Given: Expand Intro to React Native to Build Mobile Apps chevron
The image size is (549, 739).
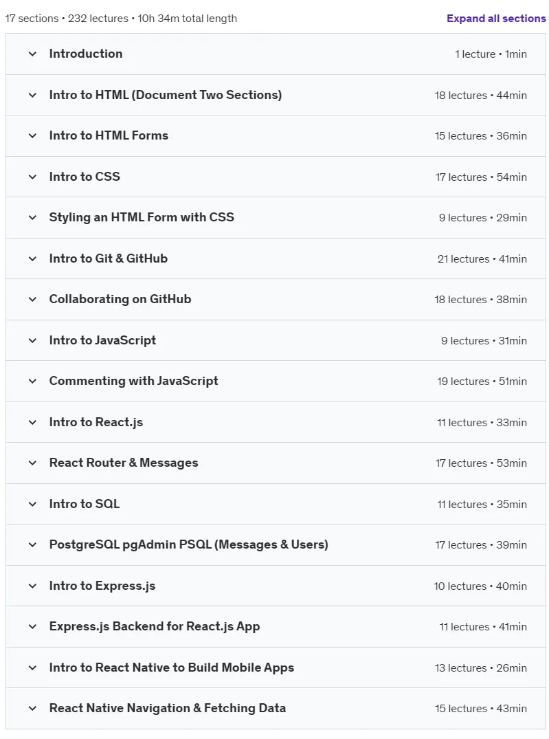Looking at the screenshot, I should pos(32,668).
